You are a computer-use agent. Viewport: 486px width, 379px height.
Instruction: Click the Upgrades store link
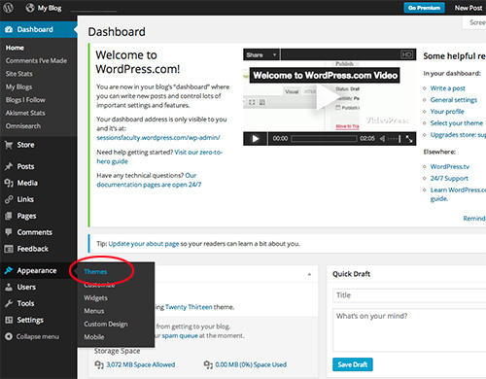(x=458, y=135)
